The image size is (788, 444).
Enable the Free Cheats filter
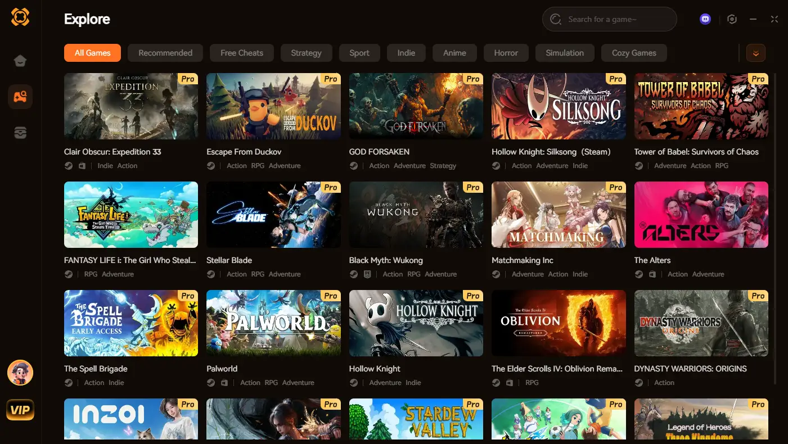(x=241, y=52)
